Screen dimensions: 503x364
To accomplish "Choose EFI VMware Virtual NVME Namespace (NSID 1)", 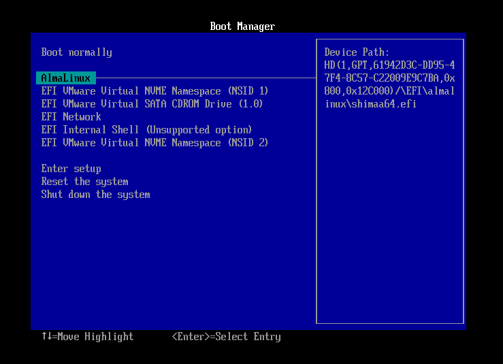I will pos(155,91).
